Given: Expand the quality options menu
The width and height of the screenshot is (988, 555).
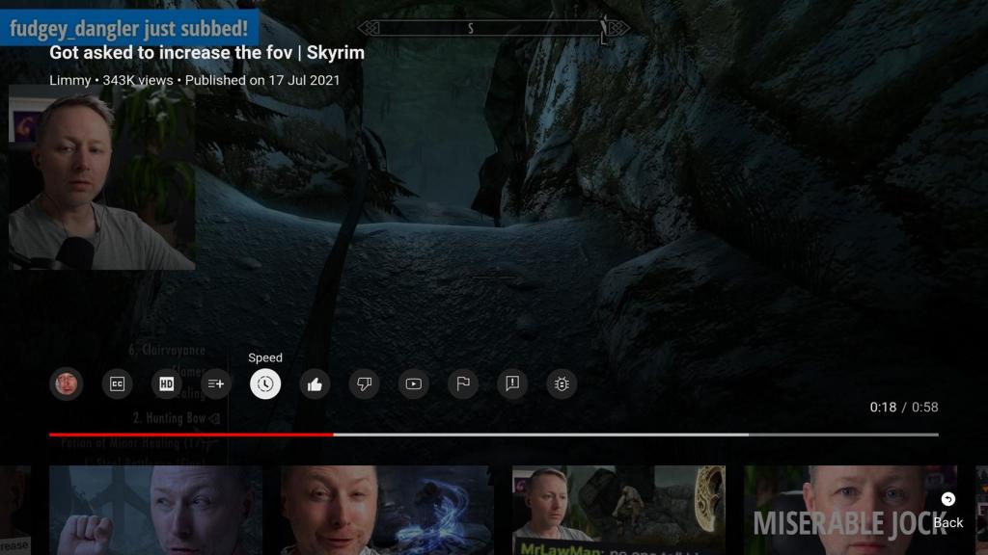Looking at the screenshot, I should 166,383.
